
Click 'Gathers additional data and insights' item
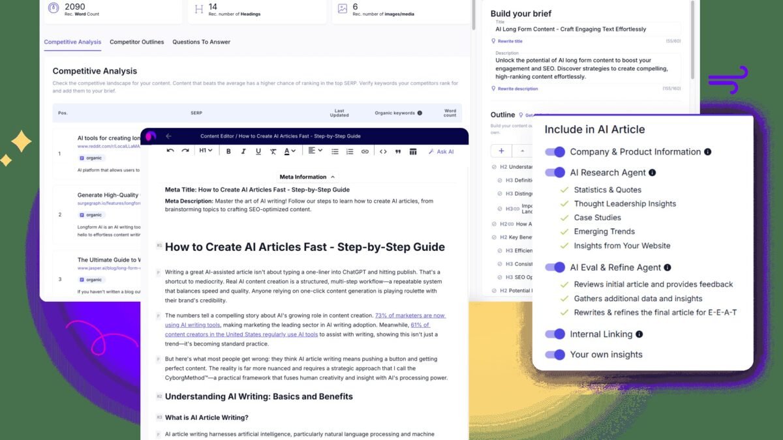[x=638, y=299]
